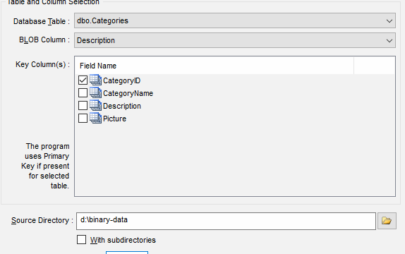Viewport: 405px width, 254px height.
Task: Click the Primary Key hint text
Action: pos(45,166)
